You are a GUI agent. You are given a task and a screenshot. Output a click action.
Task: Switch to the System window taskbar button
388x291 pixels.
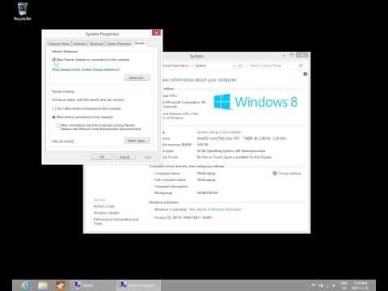92,285
